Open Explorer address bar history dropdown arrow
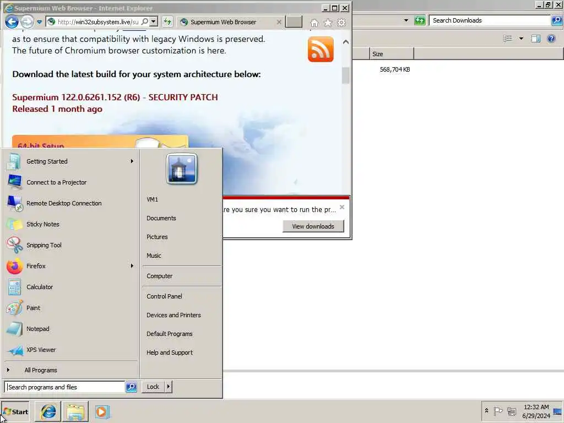The image size is (564, 423). pos(406,20)
